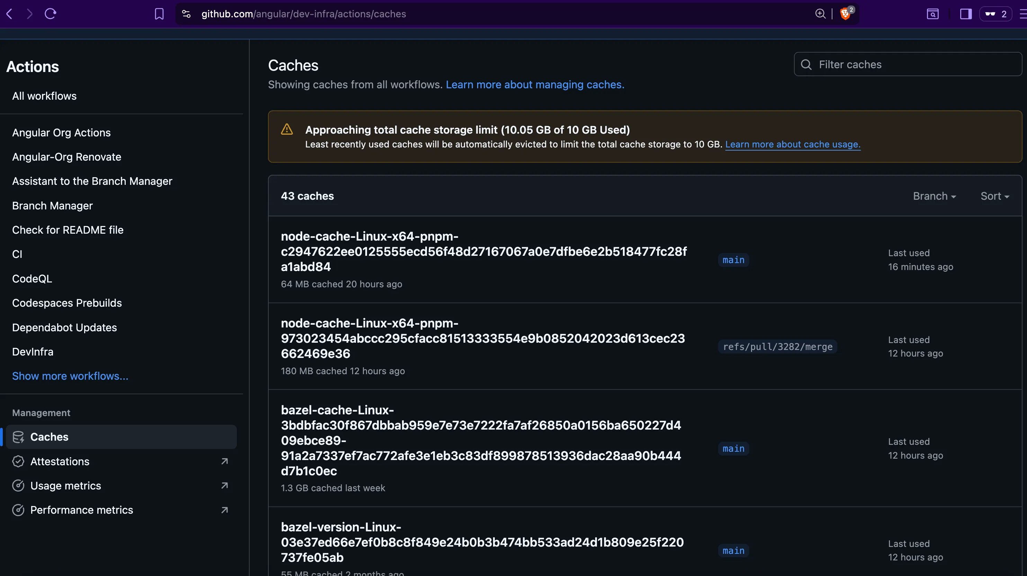Select All workflows in the sidebar
1027x576 pixels.
[44, 96]
